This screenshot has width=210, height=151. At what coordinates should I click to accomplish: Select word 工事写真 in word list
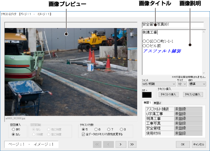point(160,123)
